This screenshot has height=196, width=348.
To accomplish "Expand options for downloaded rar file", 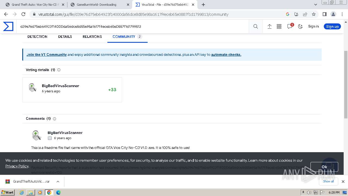I will click(x=58, y=182).
